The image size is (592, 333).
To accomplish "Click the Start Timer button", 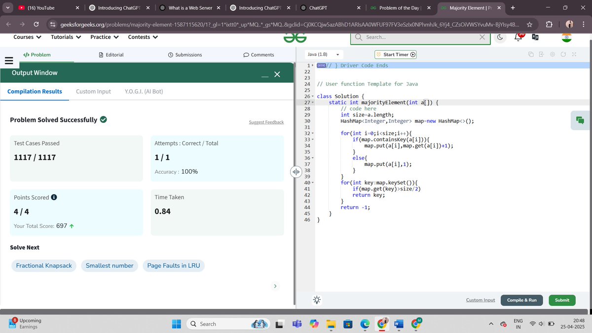I will point(395,54).
